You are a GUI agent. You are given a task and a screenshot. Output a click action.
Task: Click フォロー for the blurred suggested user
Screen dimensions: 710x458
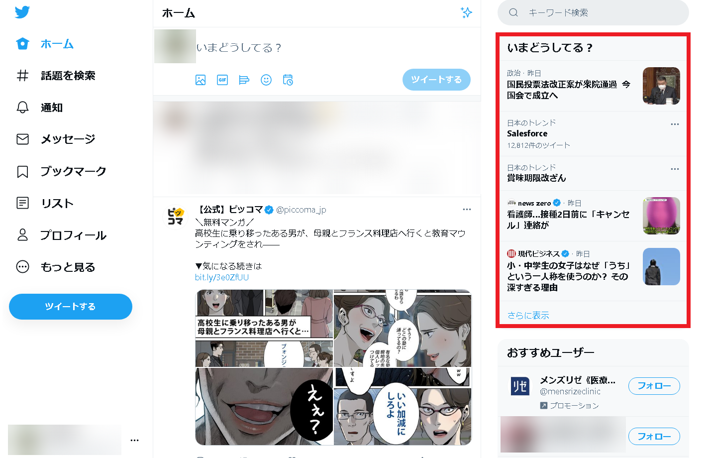(654, 436)
